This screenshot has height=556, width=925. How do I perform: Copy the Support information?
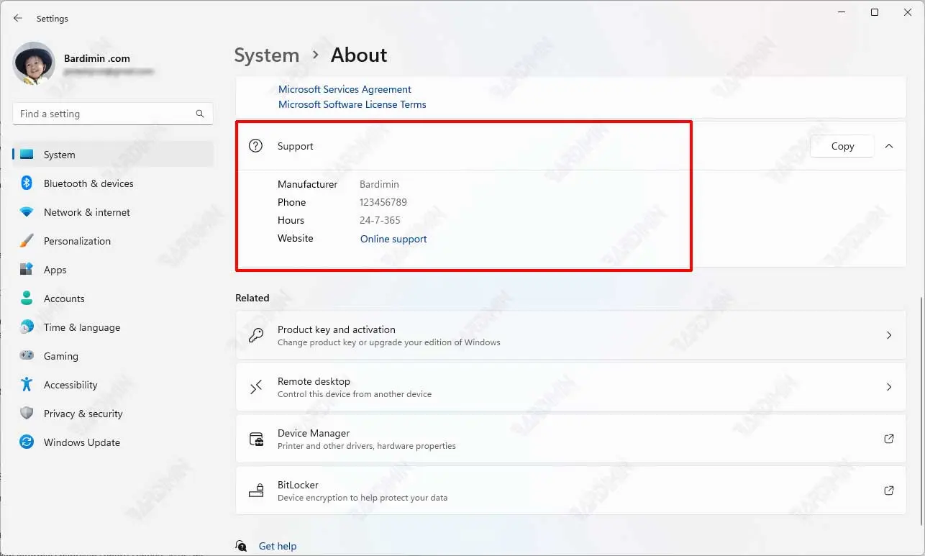tap(842, 146)
